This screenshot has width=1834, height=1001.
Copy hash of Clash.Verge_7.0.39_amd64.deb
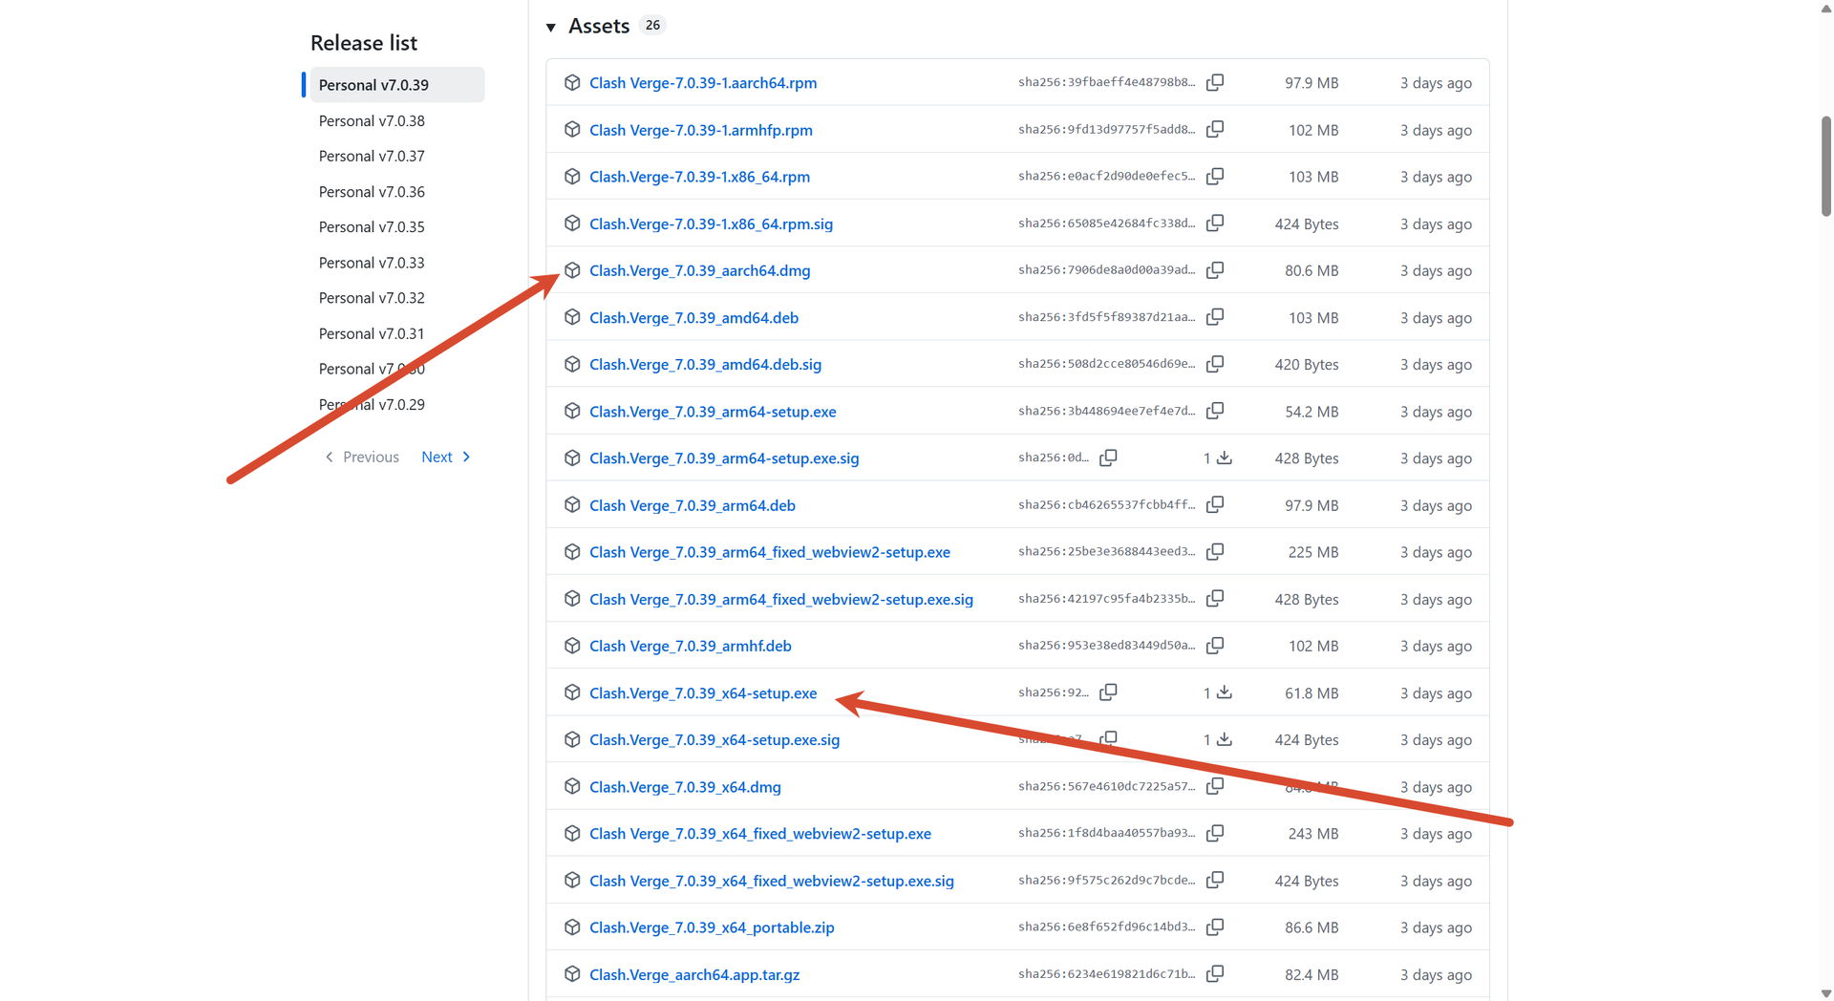[x=1215, y=317]
